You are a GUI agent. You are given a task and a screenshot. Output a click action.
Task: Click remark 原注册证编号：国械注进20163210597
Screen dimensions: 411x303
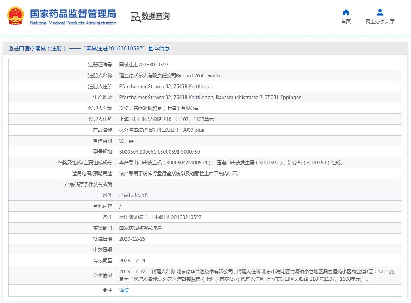point(160,217)
